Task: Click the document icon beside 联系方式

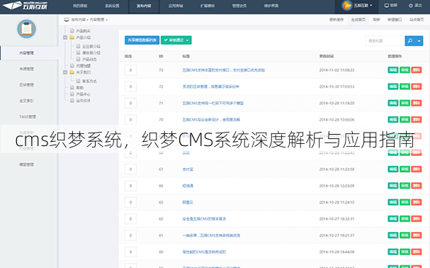Action: [x=78, y=81]
